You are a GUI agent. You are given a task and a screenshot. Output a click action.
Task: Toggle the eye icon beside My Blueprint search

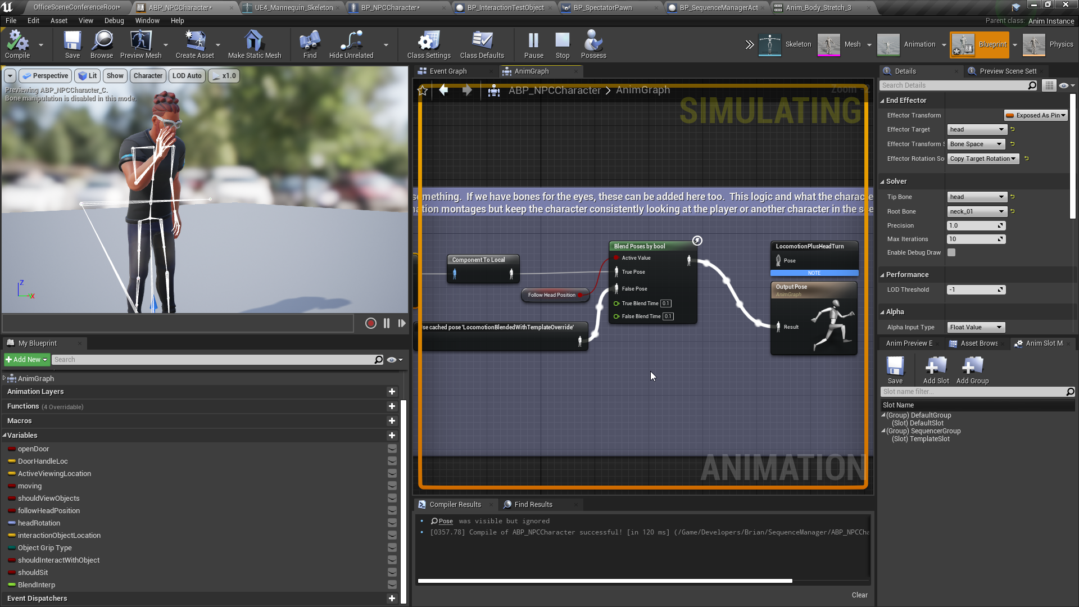[x=392, y=360]
